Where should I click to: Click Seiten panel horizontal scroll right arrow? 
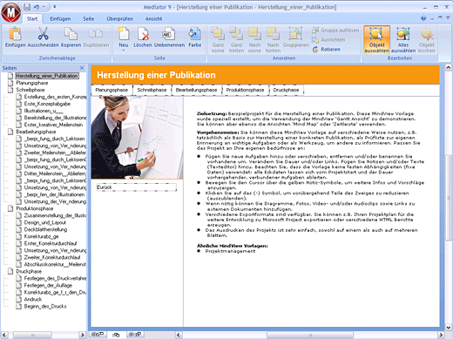point(83,335)
